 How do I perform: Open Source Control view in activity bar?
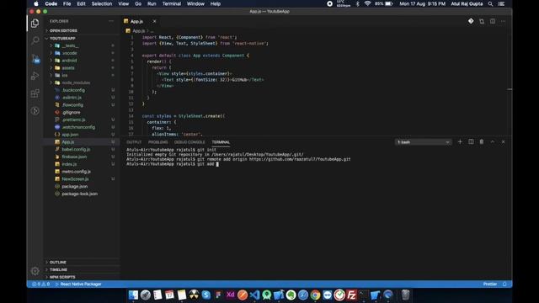(35, 58)
